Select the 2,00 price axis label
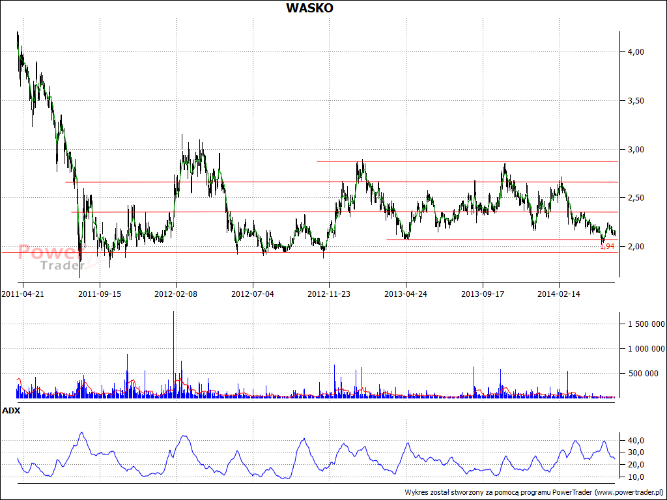The width and height of the screenshot is (667, 500). (636, 247)
